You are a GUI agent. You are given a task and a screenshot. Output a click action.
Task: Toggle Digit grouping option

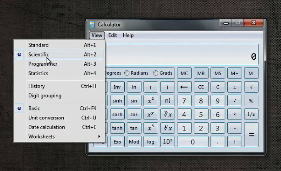click(59, 96)
